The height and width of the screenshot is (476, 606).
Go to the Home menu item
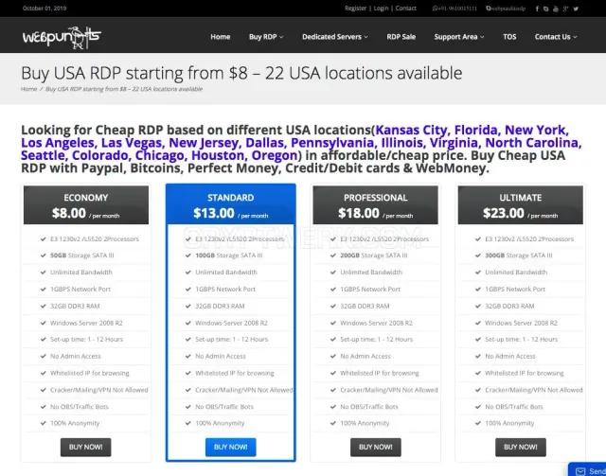[x=221, y=37]
